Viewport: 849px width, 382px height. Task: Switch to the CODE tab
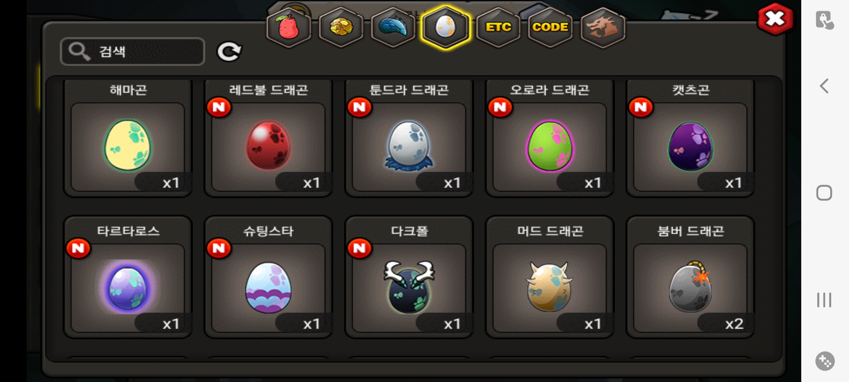coord(550,28)
